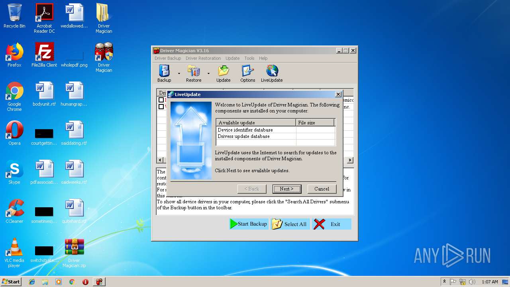
Task: Open the Driver Restoration menu
Action: point(203,58)
